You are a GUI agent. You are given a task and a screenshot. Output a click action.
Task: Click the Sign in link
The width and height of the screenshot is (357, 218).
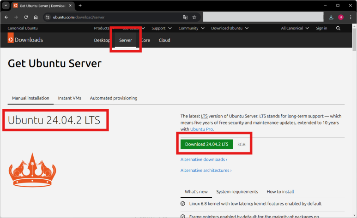[x=321, y=28]
